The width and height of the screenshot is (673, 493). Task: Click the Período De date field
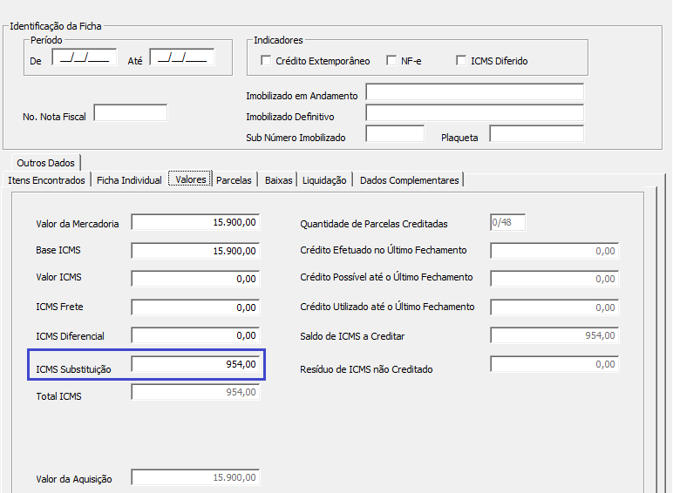pos(85,58)
